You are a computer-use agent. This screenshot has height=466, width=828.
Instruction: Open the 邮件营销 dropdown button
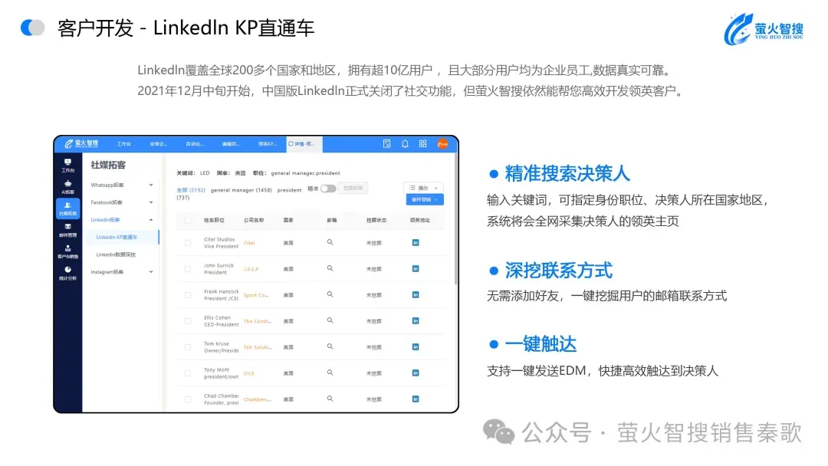pos(425,199)
